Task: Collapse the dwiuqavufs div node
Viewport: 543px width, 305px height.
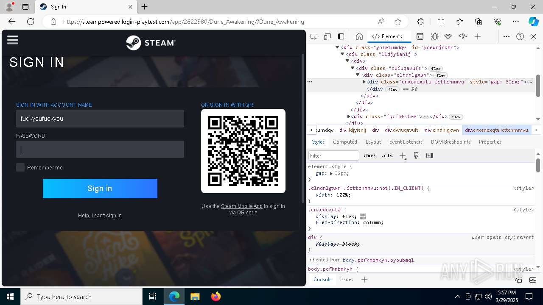Action: click(353, 68)
